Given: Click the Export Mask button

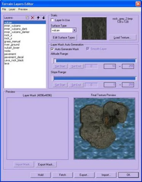Looking at the screenshot, I should click(46, 165).
